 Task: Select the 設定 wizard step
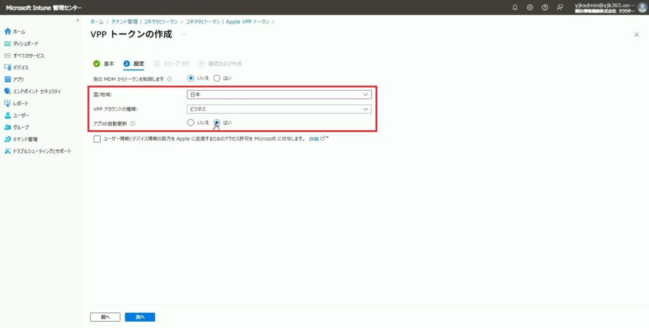(x=134, y=64)
